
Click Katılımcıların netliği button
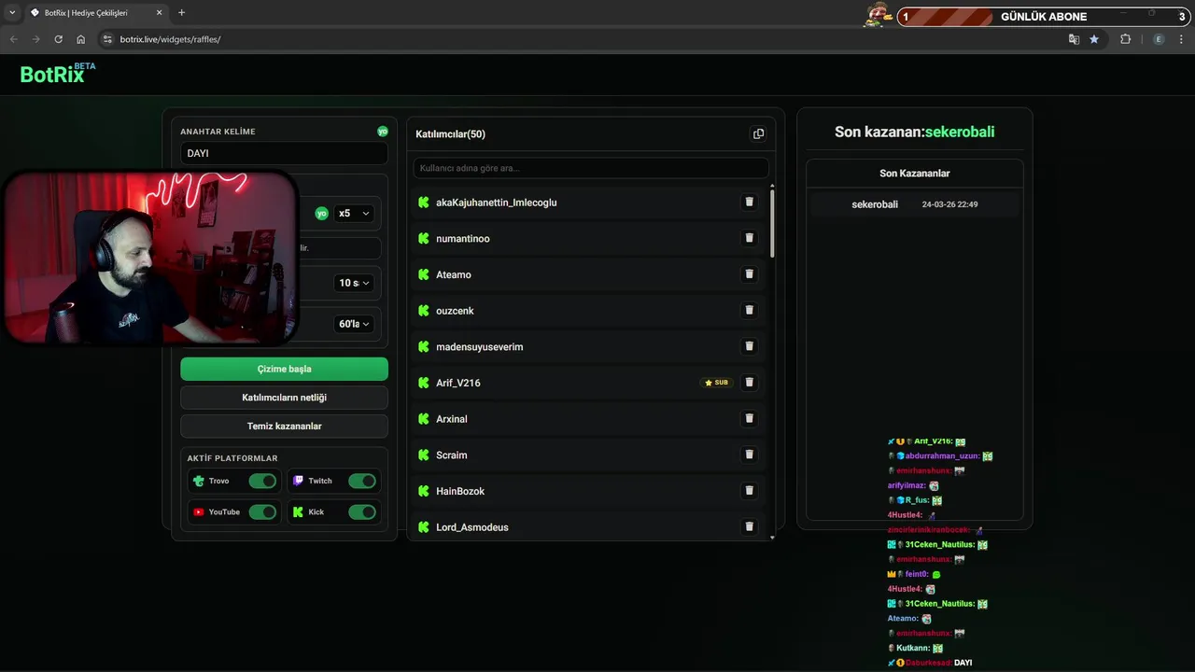pyautogui.click(x=284, y=398)
